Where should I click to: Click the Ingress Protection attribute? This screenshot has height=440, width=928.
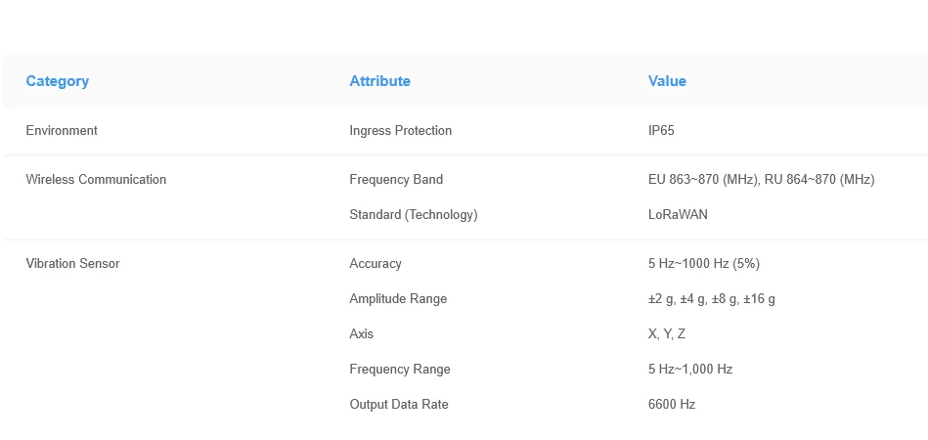pyautogui.click(x=400, y=130)
